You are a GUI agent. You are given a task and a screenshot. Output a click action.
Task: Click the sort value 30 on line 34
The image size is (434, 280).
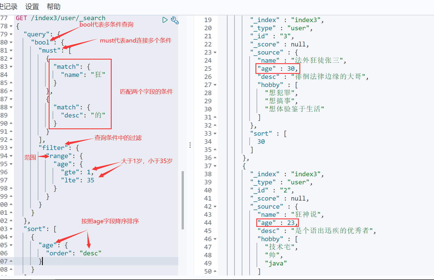coord(261,142)
